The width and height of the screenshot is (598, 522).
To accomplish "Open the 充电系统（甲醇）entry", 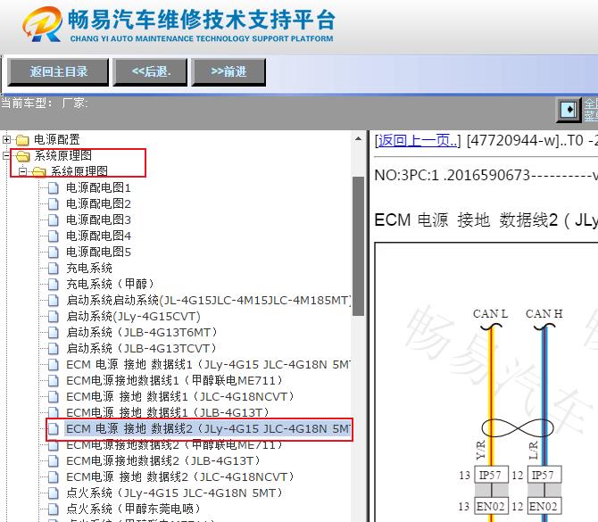I will pos(110,284).
